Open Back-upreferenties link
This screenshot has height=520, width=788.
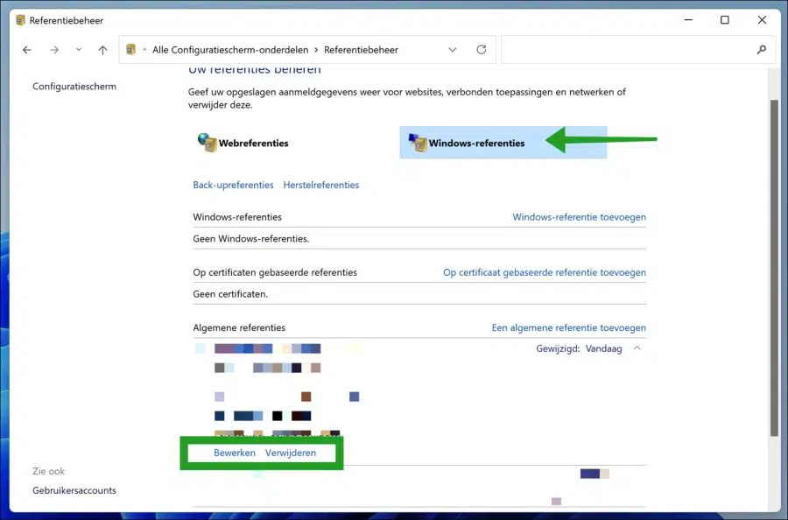click(233, 185)
